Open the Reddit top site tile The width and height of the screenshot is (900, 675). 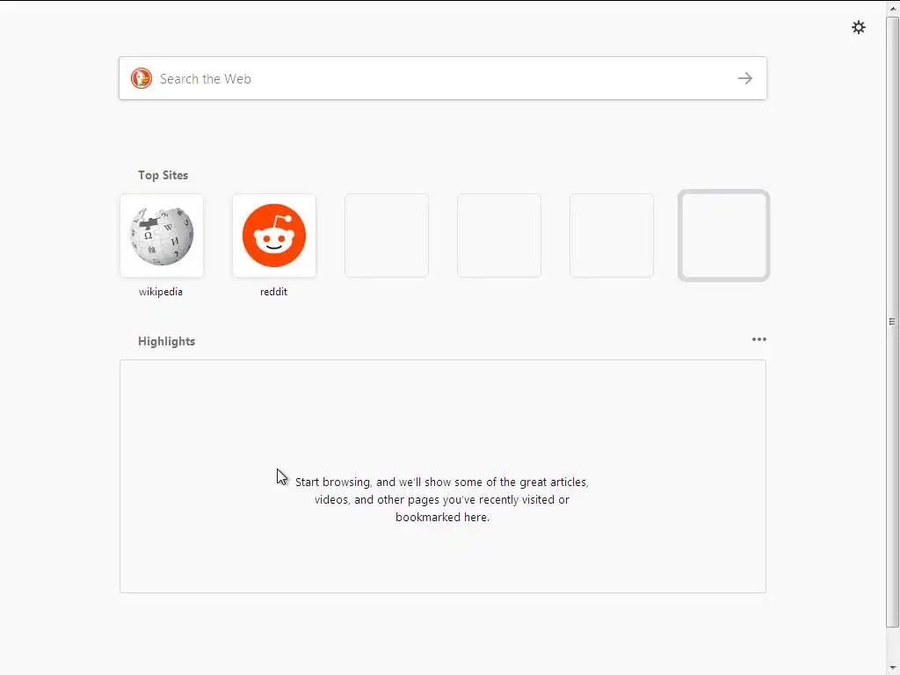[x=274, y=236]
